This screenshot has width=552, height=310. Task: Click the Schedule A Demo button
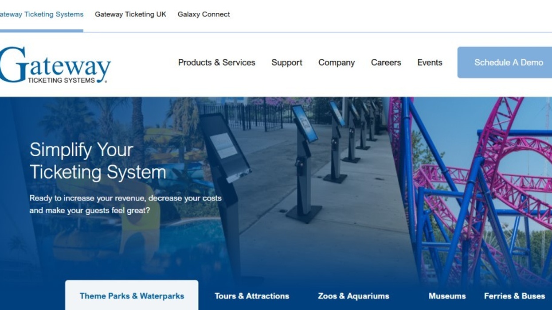(x=509, y=62)
